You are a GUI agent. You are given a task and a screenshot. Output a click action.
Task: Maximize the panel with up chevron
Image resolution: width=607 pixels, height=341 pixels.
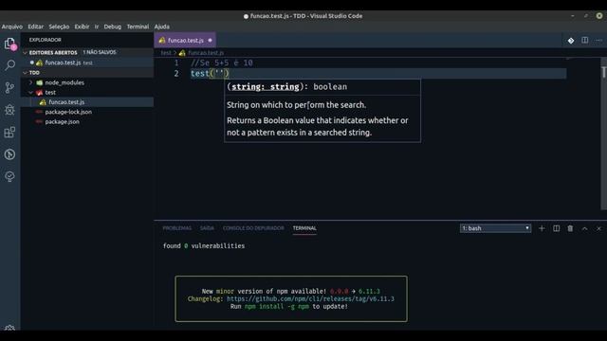[x=584, y=228]
